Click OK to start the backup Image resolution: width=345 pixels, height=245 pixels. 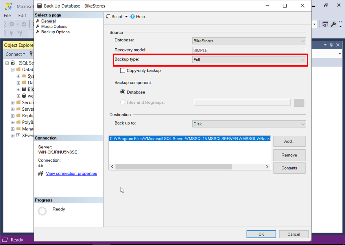(261, 234)
